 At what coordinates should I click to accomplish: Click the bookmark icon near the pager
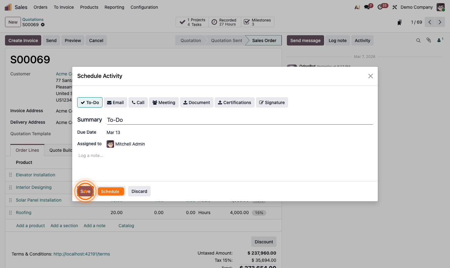point(399,22)
